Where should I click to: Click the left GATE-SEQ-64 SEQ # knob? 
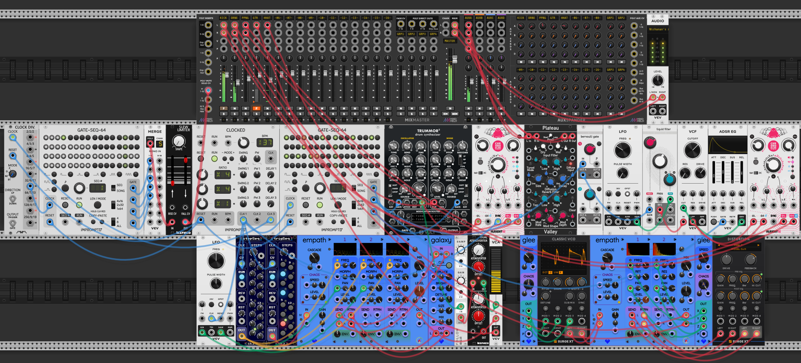click(x=79, y=188)
